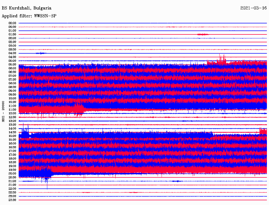The image size is (269, 205).
Task: Click the HHZ - 20000 axis label
Action: click(3, 111)
